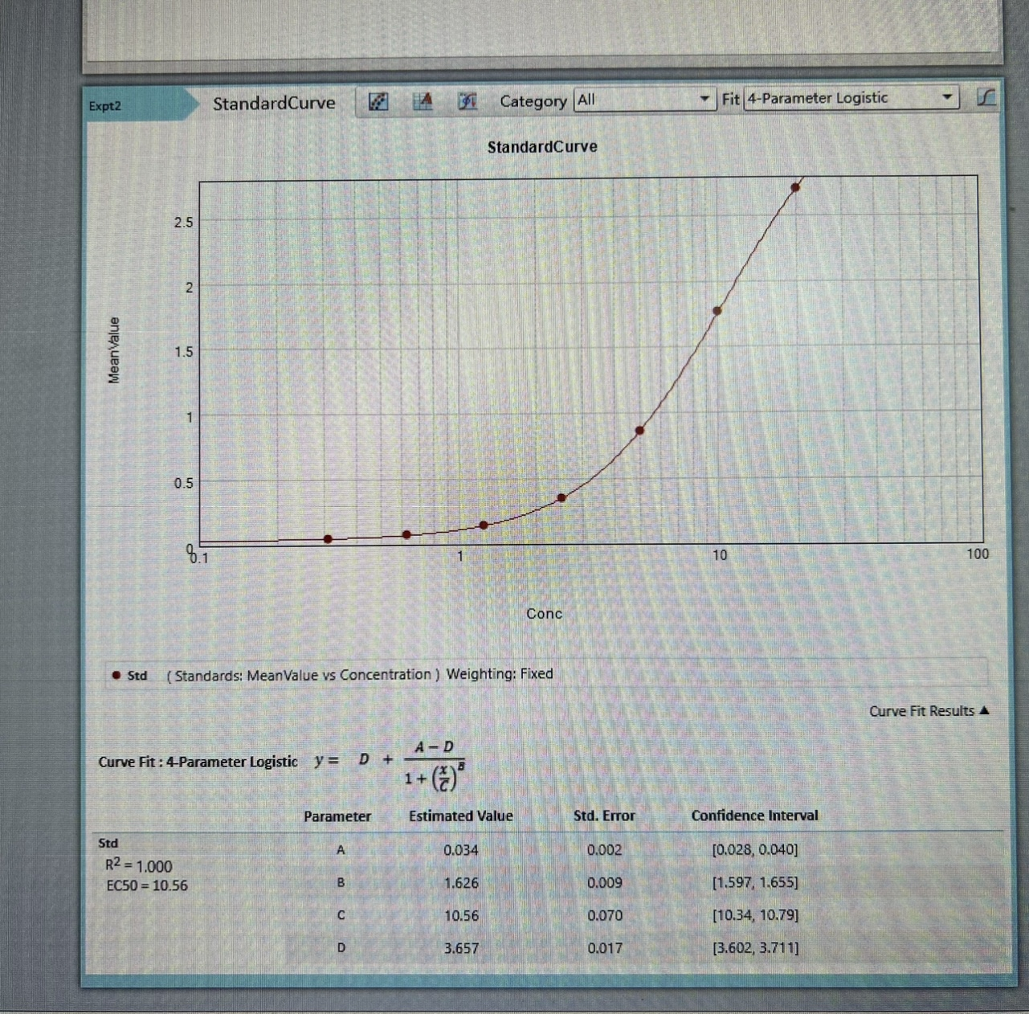The height and width of the screenshot is (1018, 1029).
Task: Click the Std legend marker dot
Action: [x=116, y=675]
